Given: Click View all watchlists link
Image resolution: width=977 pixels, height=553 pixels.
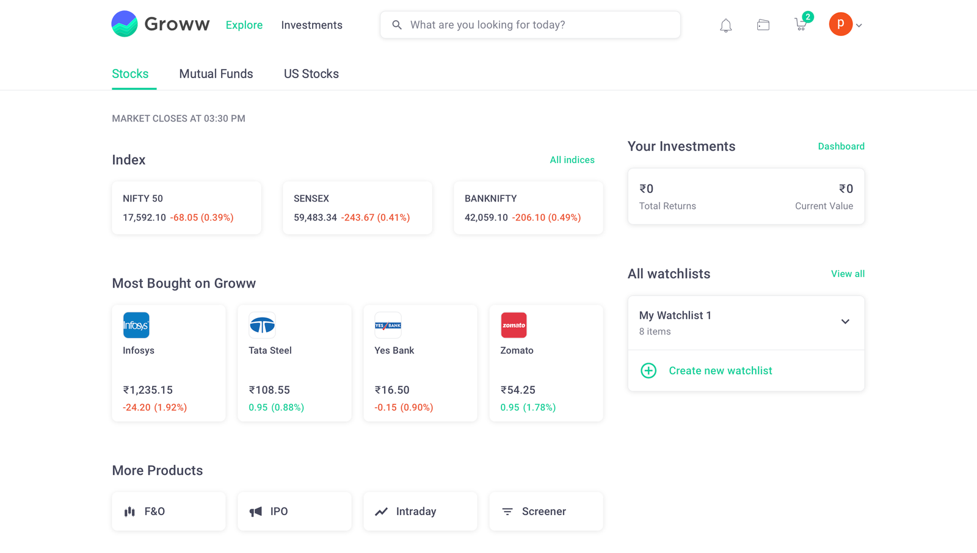Looking at the screenshot, I should click(x=848, y=274).
